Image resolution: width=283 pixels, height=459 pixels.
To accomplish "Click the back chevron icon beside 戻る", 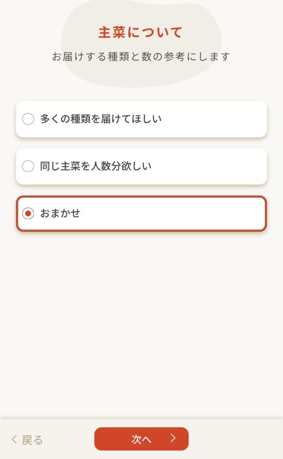I will pos(14,440).
